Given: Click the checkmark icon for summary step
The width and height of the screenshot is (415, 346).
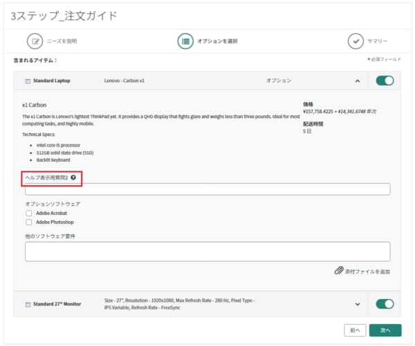Looking at the screenshot, I should [356, 41].
